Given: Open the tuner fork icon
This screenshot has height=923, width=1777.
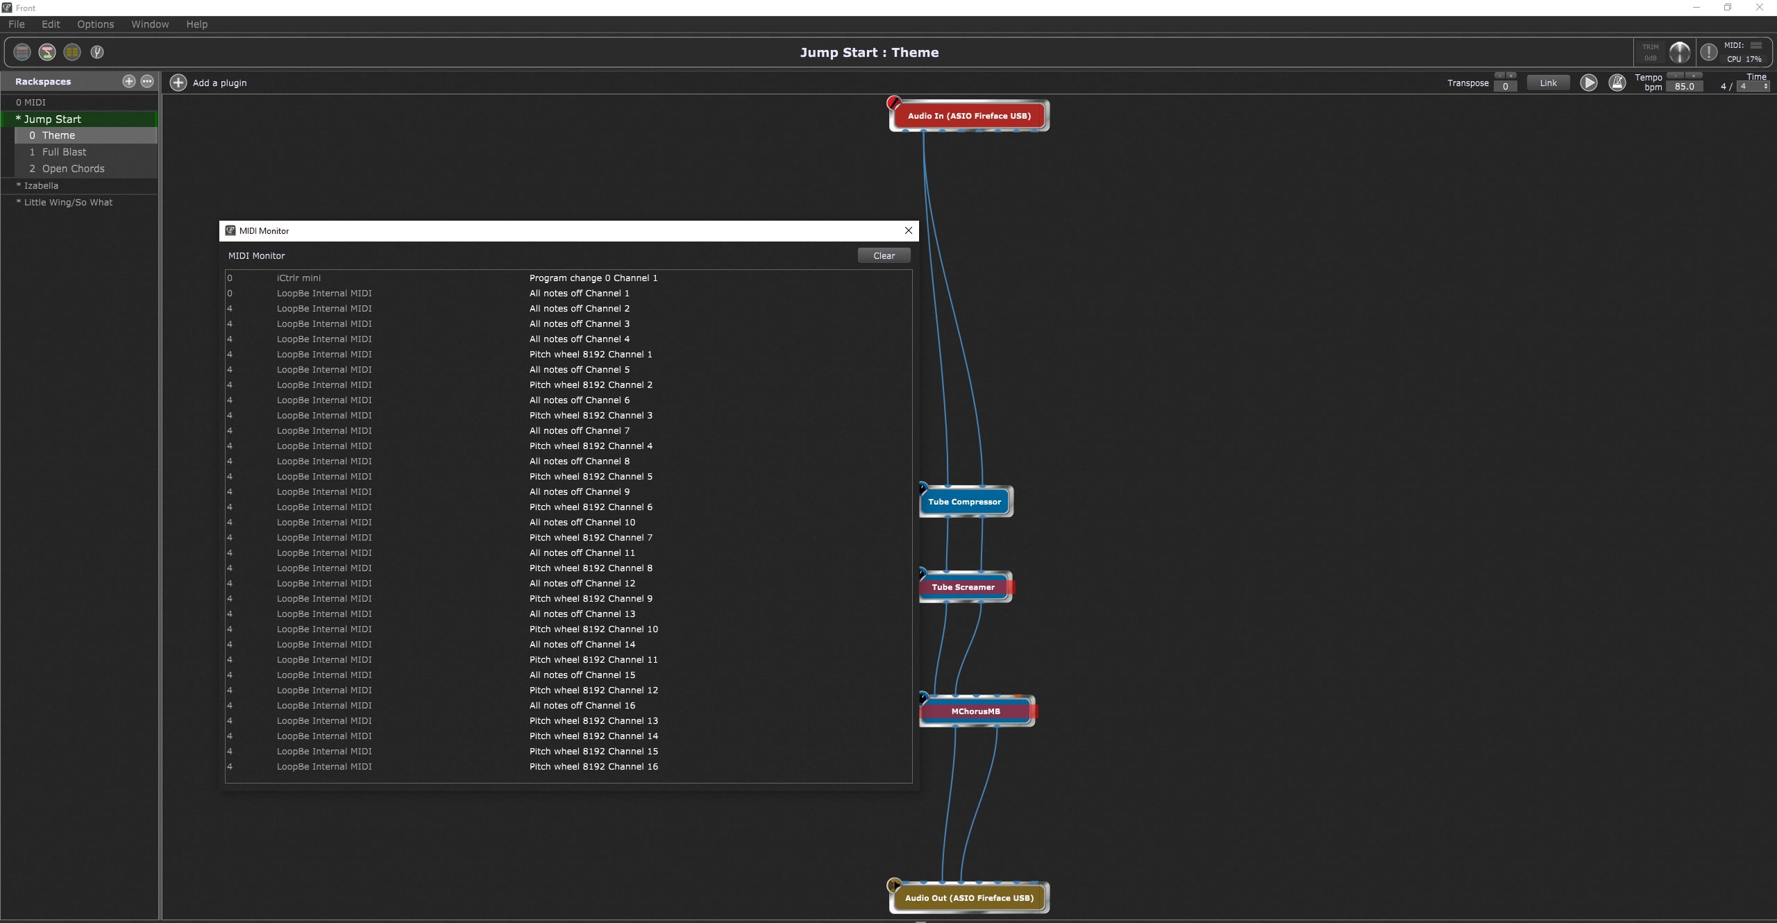Looking at the screenshot, I should point(97,52).
